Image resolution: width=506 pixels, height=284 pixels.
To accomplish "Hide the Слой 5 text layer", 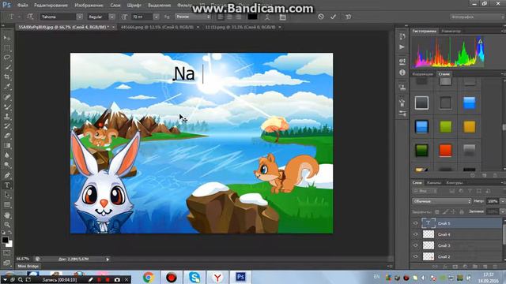I will [x=416, y=223].
